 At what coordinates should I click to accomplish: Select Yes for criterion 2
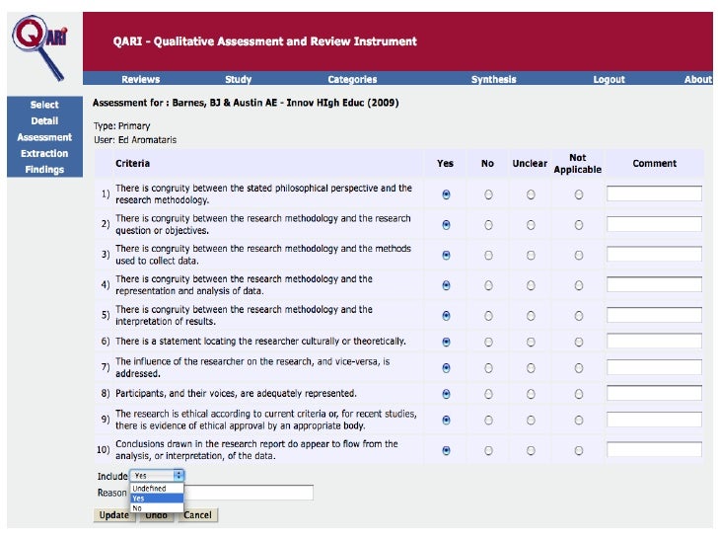pyautogui.click(x=446, y=225)
